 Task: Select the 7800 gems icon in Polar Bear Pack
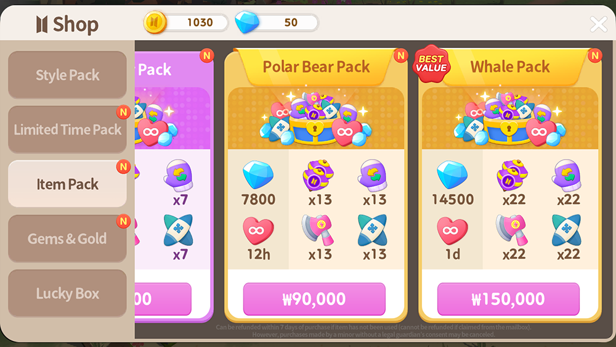click(x=258, y=175)
